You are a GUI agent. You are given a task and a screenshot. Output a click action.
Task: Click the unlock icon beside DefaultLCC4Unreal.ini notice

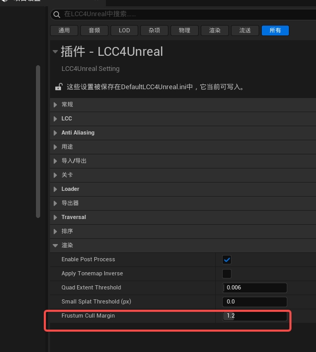click(58, 87)
